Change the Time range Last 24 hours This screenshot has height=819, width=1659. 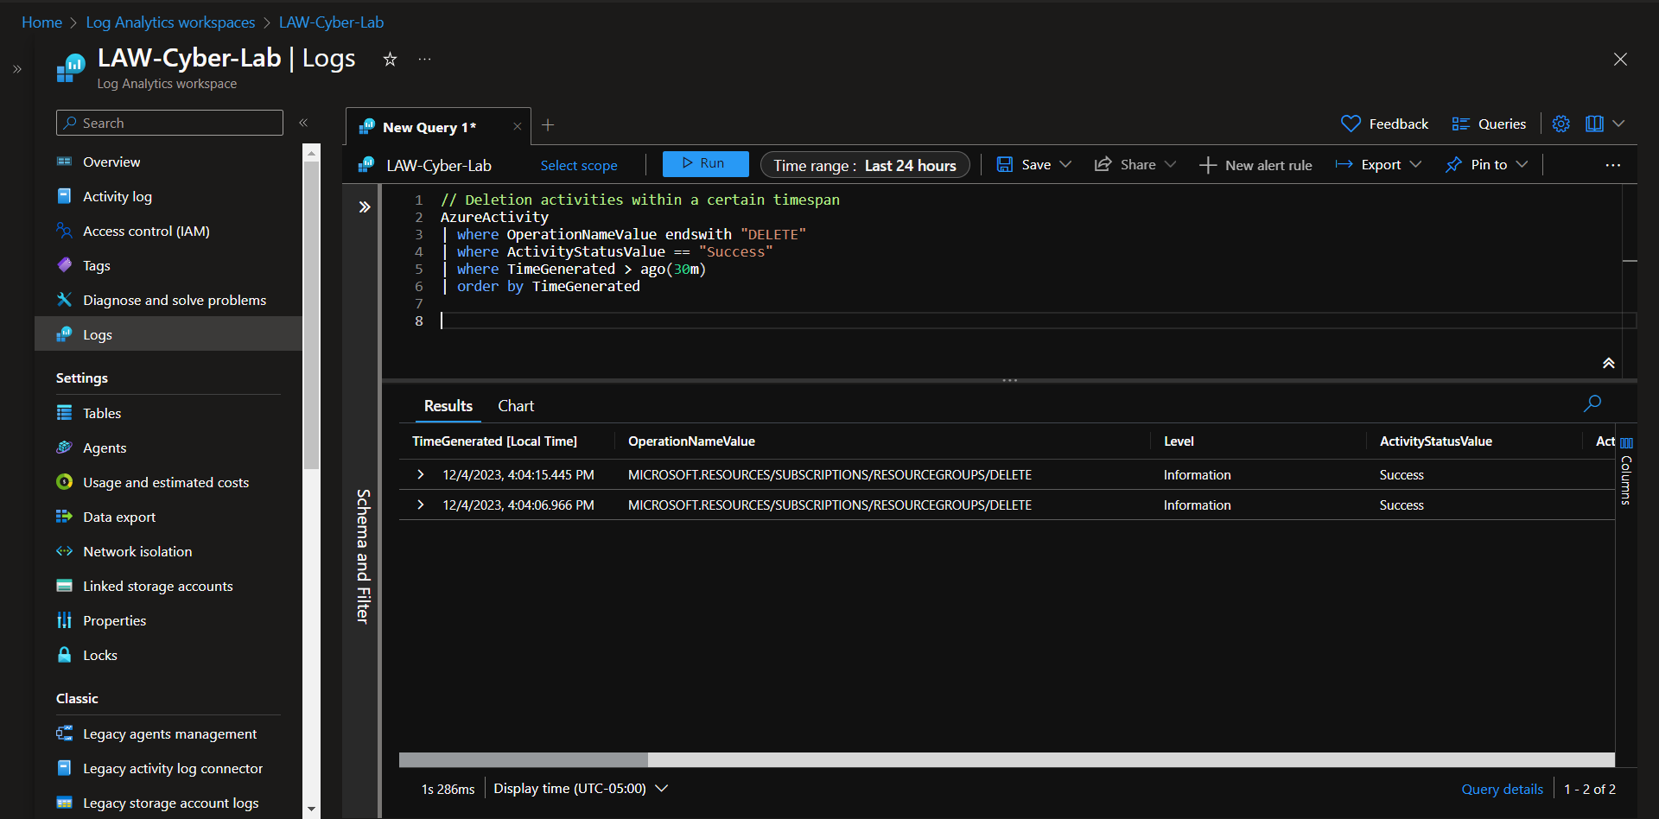coord(865,165)
